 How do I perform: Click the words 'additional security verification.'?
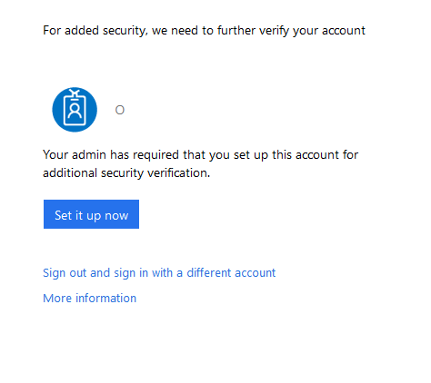click(126, 173)
